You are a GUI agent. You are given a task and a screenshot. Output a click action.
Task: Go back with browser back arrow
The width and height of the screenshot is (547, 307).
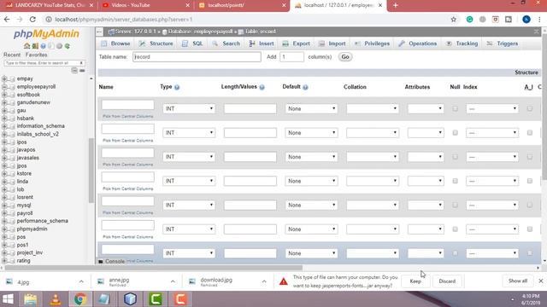7,20
